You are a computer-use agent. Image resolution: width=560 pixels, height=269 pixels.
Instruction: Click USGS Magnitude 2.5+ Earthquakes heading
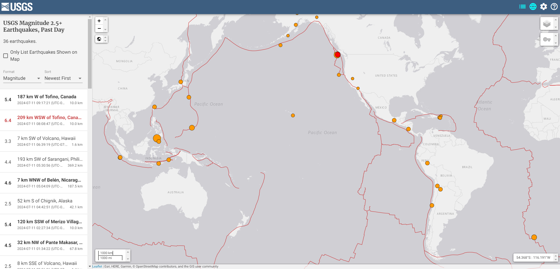[x=34, y=26]
